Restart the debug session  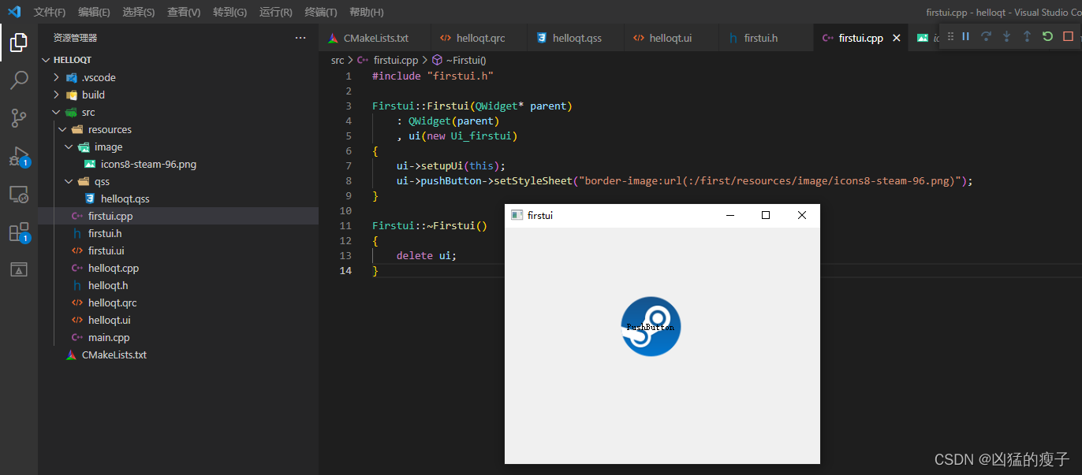1047,36
